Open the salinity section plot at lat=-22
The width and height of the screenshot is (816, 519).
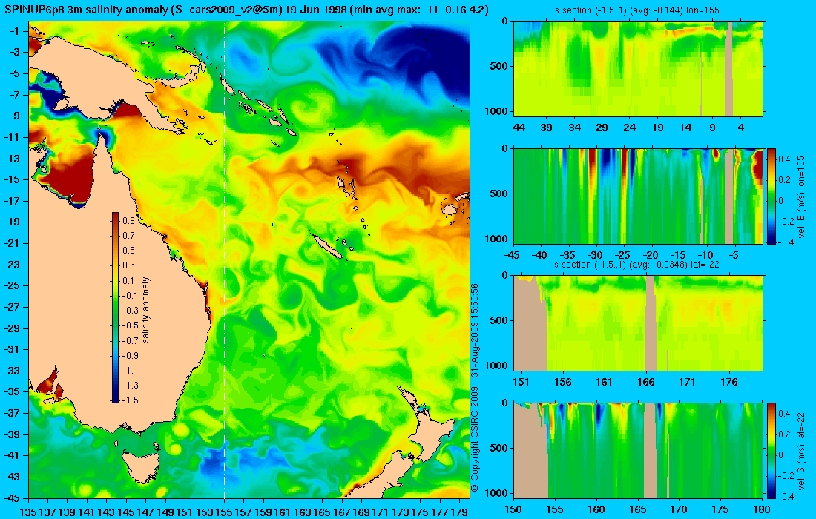[x=638, y=323]
